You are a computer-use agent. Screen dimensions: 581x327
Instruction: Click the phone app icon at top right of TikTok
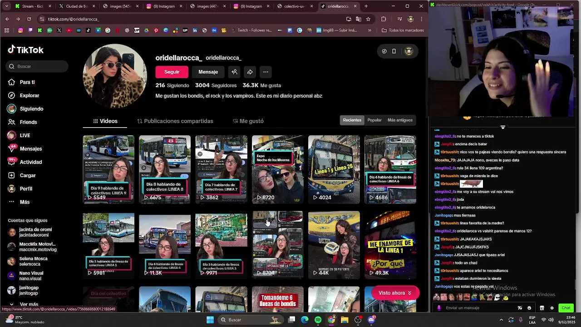click(x=394, y=51)
